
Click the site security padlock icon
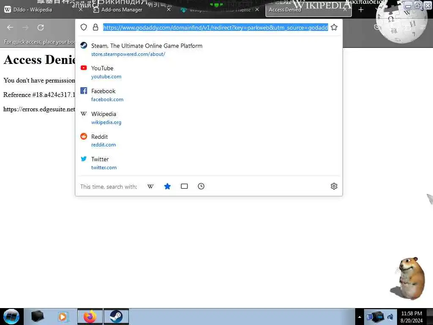click(96, 27)
